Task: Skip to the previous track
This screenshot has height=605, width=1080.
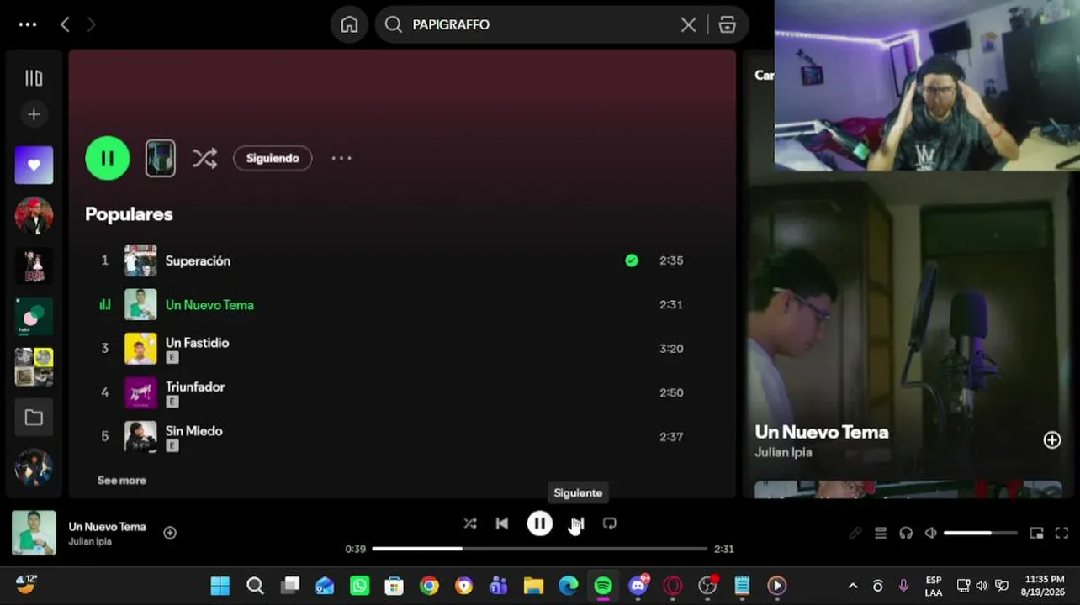Action: (502, 523)
